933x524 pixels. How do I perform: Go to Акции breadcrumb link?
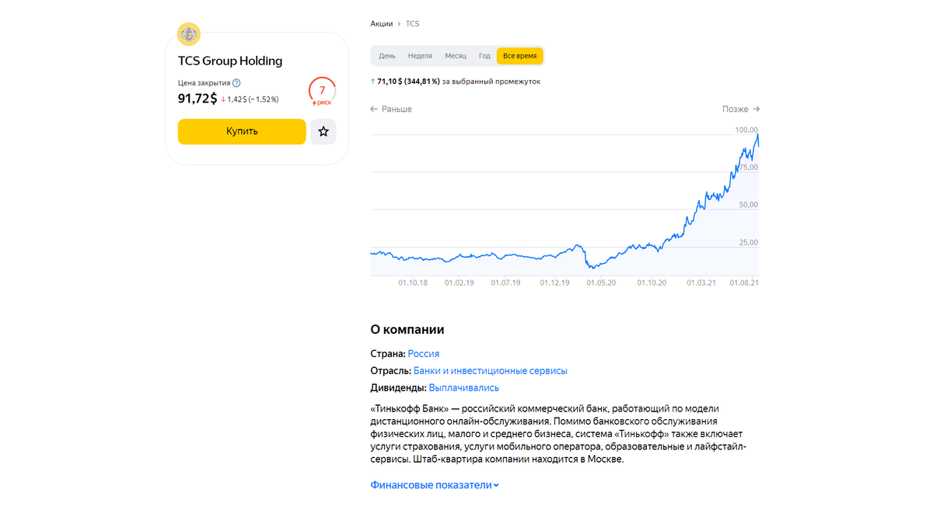[381, 24]
